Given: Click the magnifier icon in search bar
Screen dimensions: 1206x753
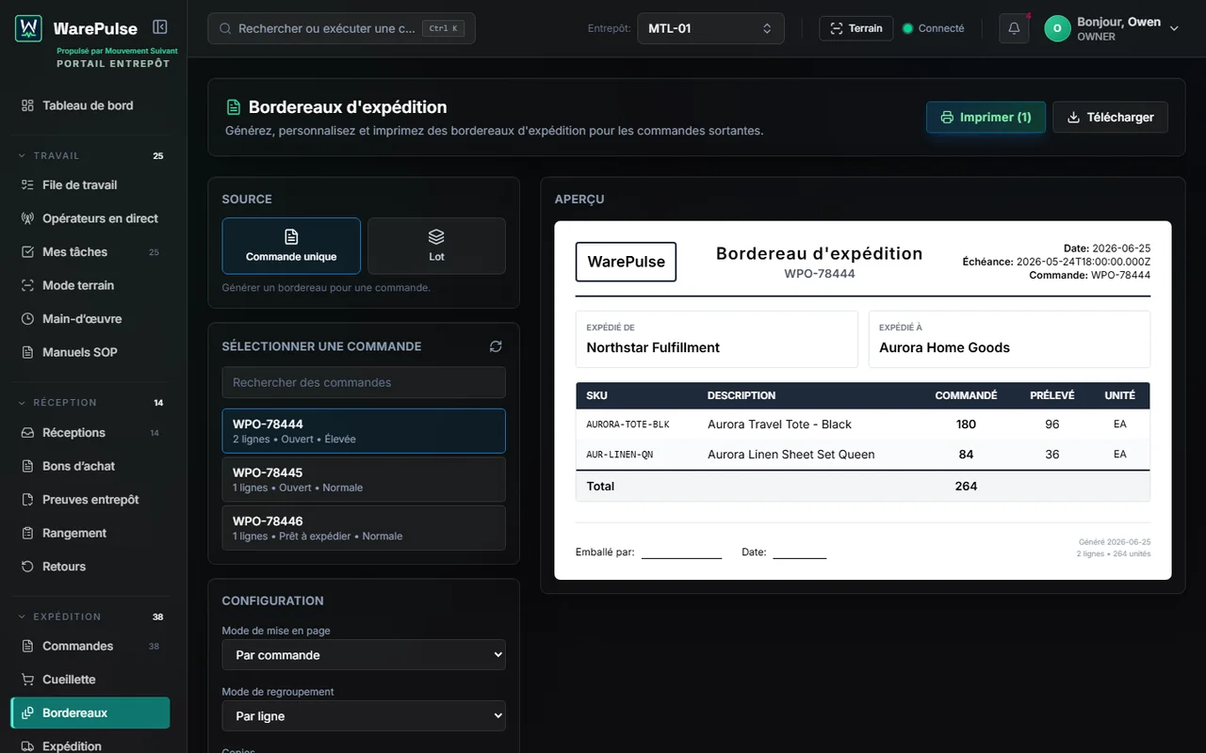Looking at the screenshot, I should click(x=225, y=28).
